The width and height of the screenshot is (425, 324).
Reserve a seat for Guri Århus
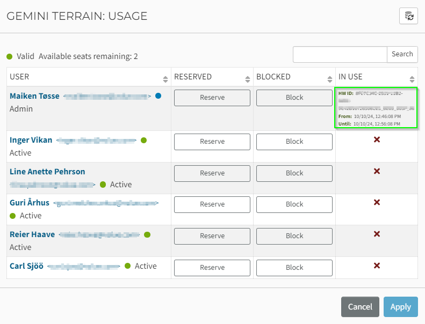coord(212,204)
